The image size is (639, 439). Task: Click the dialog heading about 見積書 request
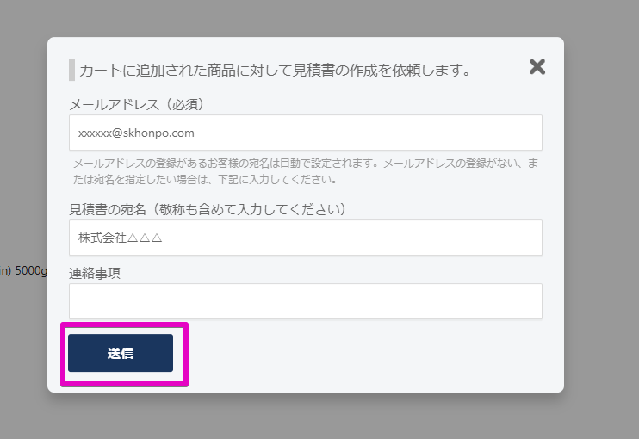click(275, 70)
